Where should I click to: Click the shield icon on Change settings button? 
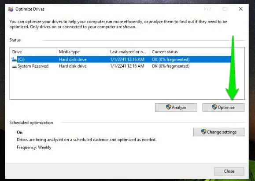(203, 132)
